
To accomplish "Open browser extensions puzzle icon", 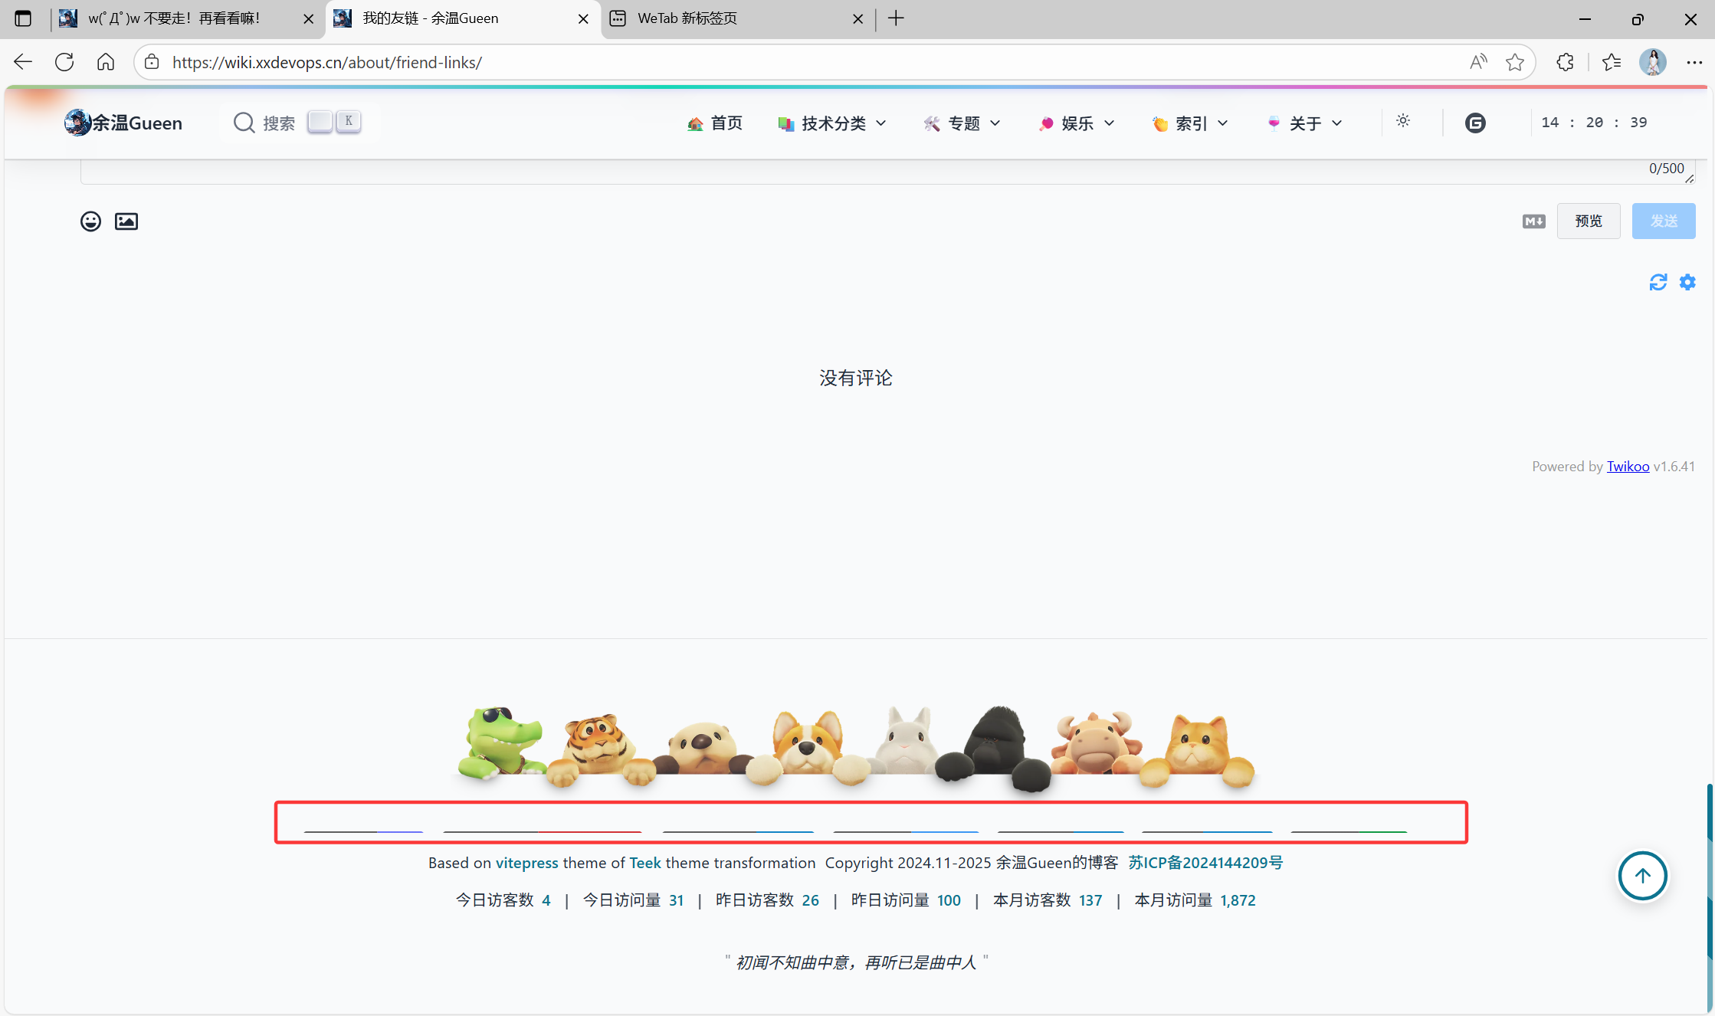I will tap(1566, 62).
